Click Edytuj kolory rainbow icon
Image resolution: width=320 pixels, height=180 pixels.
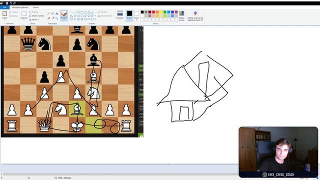pos(181,13)
